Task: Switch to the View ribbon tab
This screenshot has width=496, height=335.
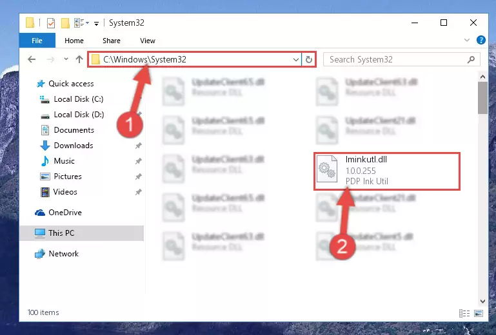Action: 148,41
